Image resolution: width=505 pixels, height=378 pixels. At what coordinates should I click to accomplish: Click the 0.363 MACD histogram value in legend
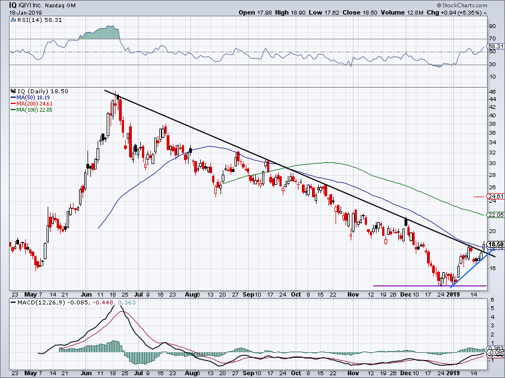pyautogui.click(x=127, y=303)
